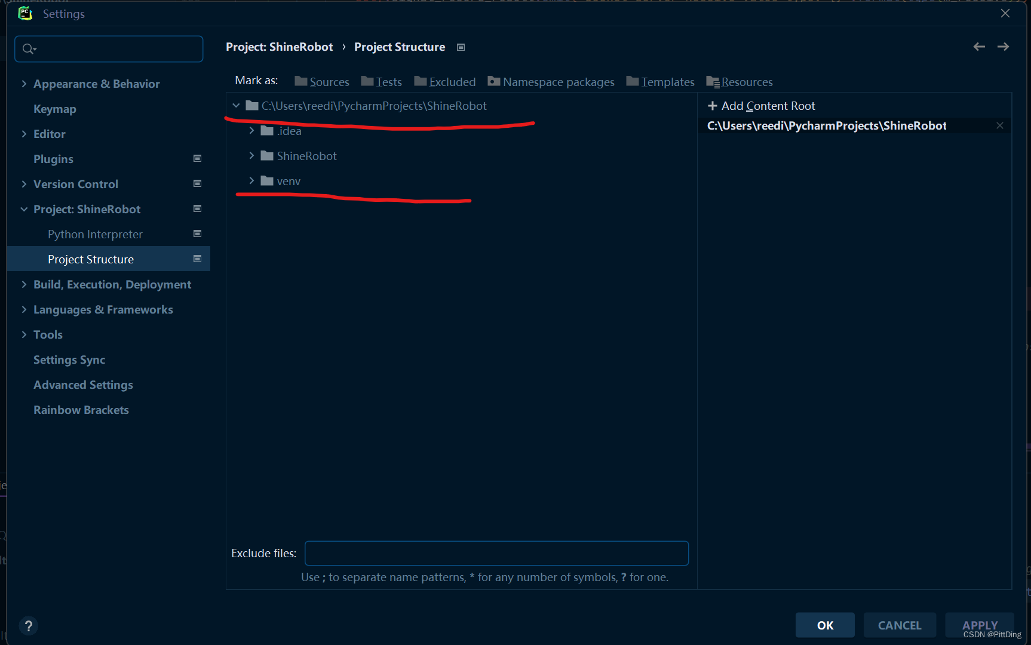The height and width of the screenshot is (645, 1031).
Task: Mark folder as Namespace packages
Action: click(x=551, y=82)
